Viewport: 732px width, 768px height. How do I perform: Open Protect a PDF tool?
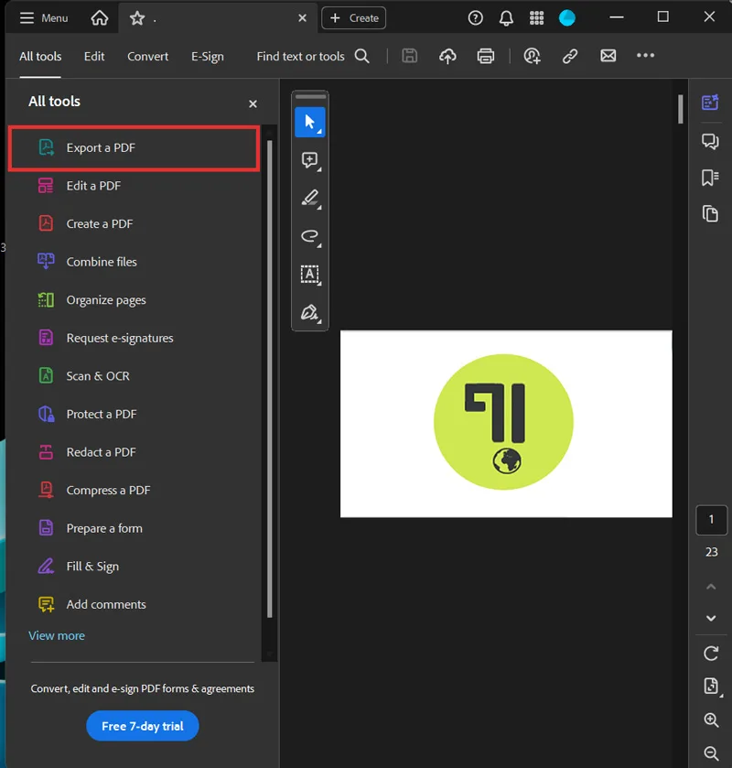(x=135, y=415)
